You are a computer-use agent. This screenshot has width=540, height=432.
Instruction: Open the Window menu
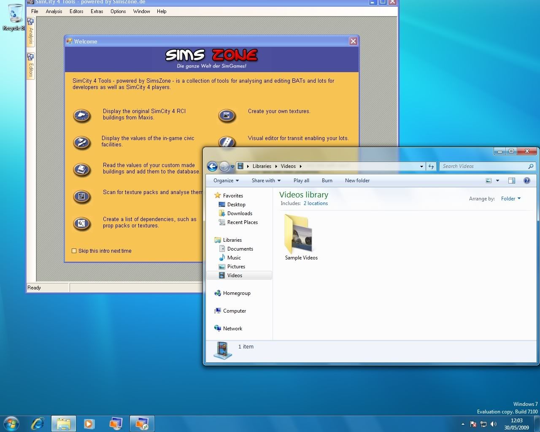click(141, 11)
